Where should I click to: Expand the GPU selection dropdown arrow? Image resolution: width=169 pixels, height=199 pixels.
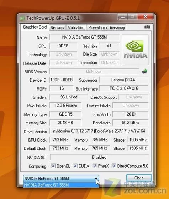96,179
